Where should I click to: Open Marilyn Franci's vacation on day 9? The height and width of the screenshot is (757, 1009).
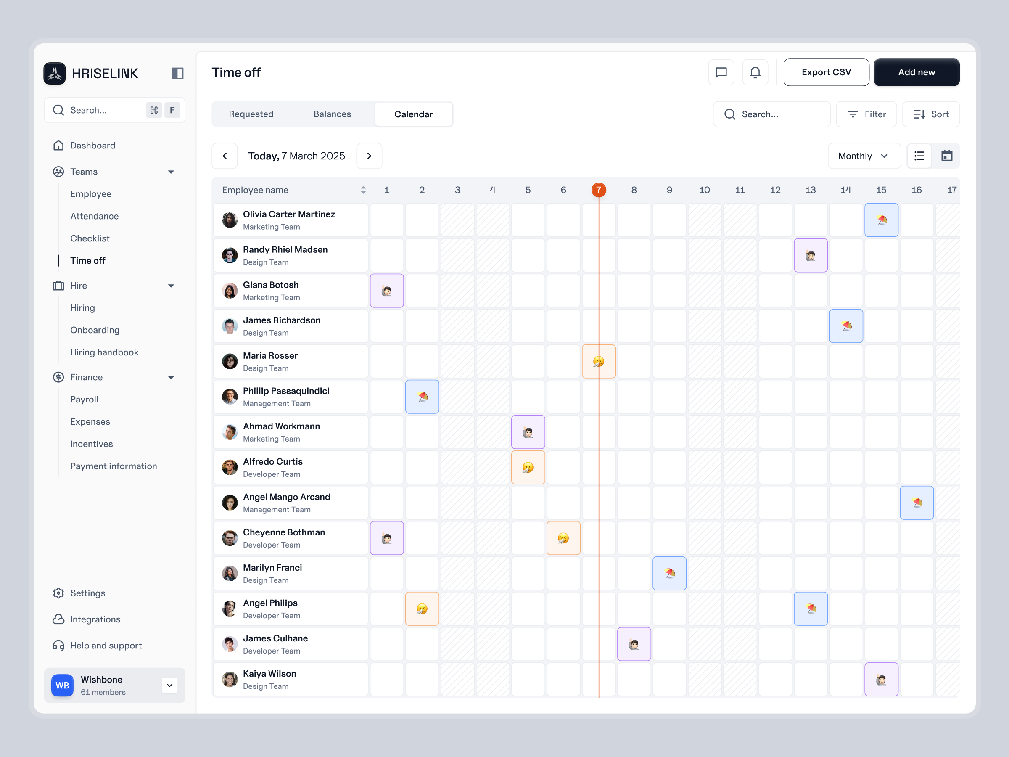(x=670, y=574)
